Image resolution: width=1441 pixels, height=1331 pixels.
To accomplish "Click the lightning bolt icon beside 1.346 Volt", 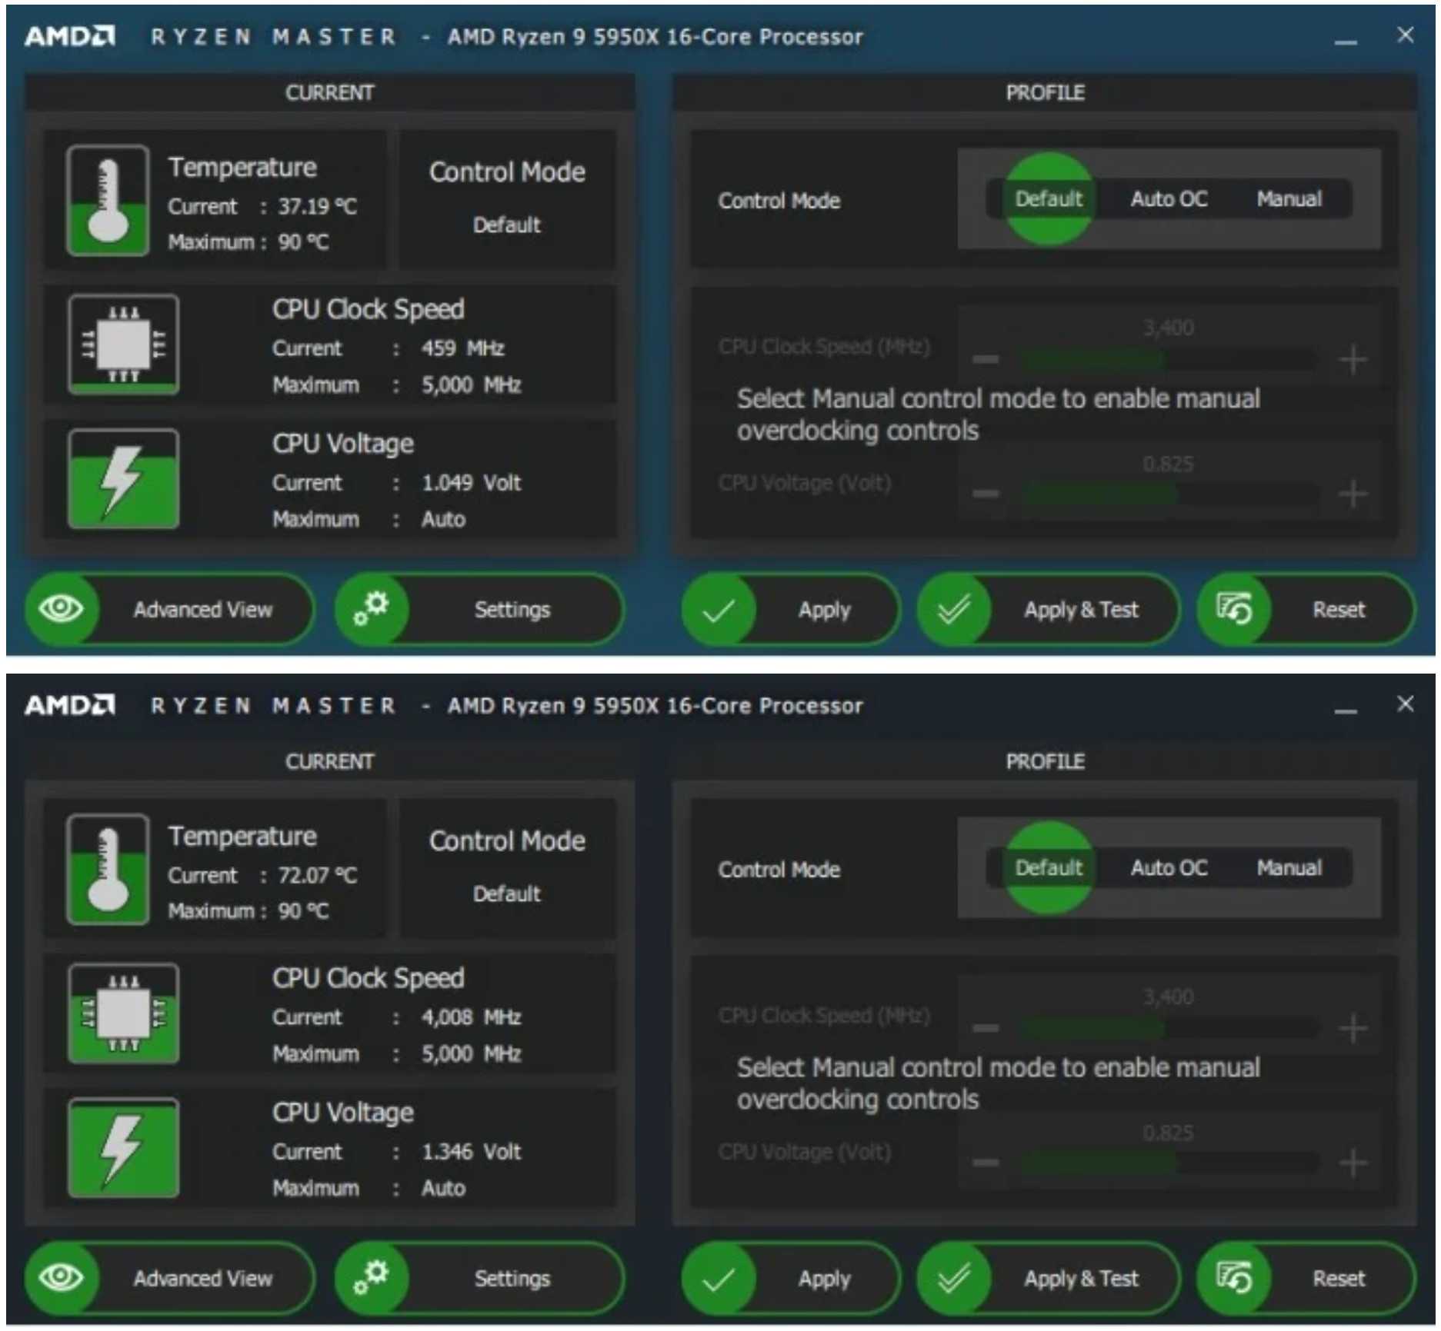I will coord(123,1148).
